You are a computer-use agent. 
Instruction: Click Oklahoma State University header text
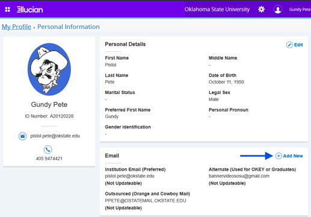click(217, 10)
